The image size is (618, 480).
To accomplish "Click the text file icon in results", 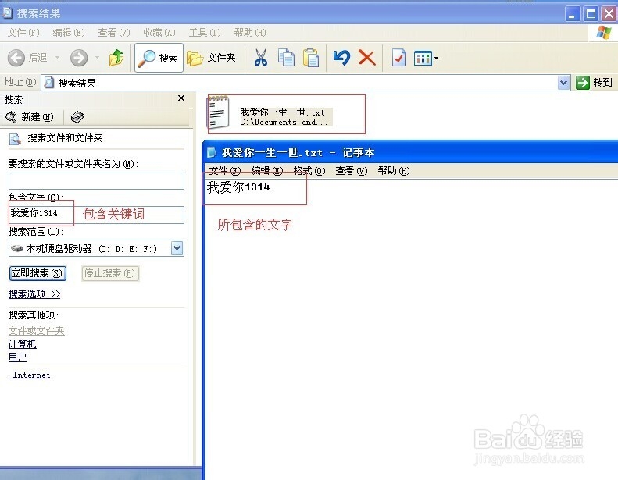I will pyautogui.click(x=218, y=112).
